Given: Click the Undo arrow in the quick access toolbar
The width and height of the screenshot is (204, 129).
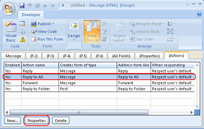Looking at the screenshot, I should (x=30, y=6).
